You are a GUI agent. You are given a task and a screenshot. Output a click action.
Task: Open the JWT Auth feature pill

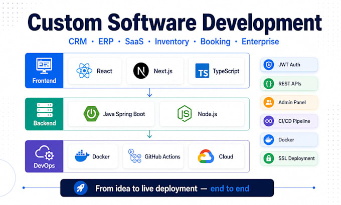(289, 65)
